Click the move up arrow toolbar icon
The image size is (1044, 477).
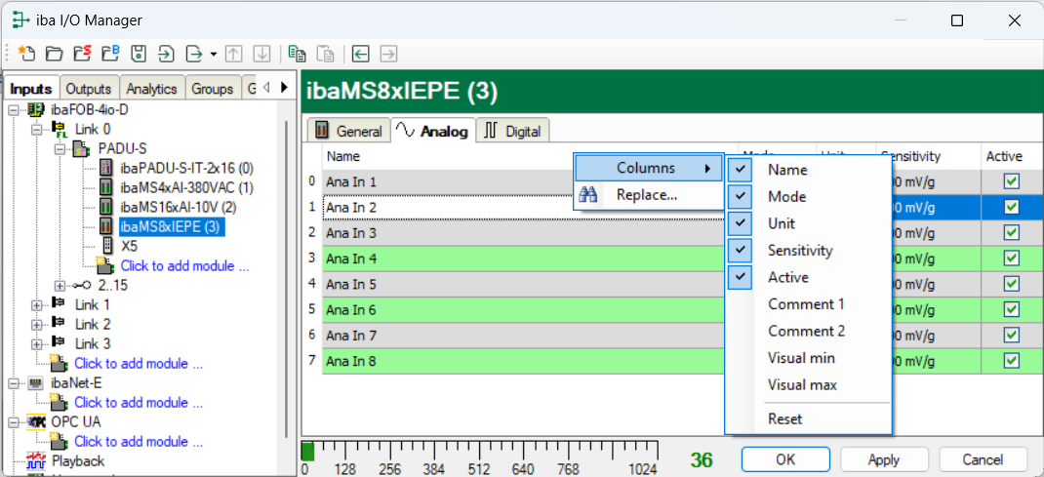(234, 54)
